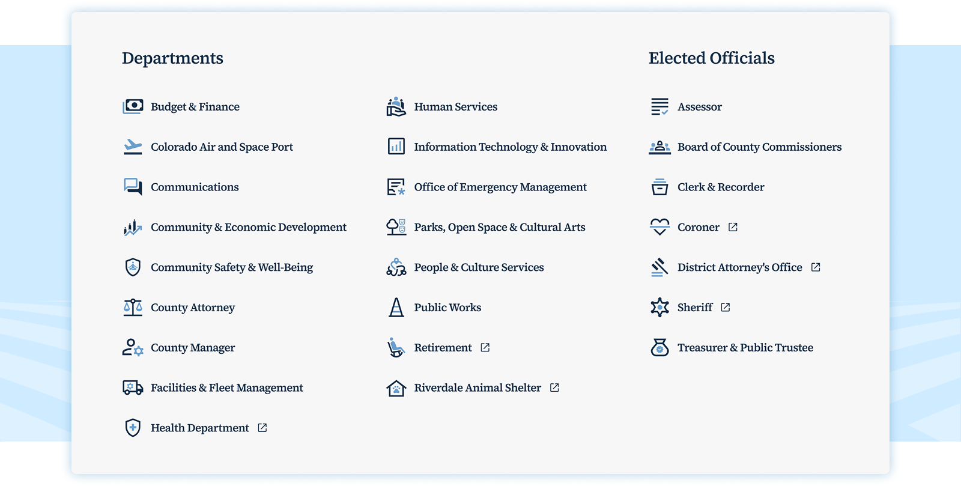Click the Sheriff star badge icon
This screenshot has height=486, width=961.
click(659, 308)
